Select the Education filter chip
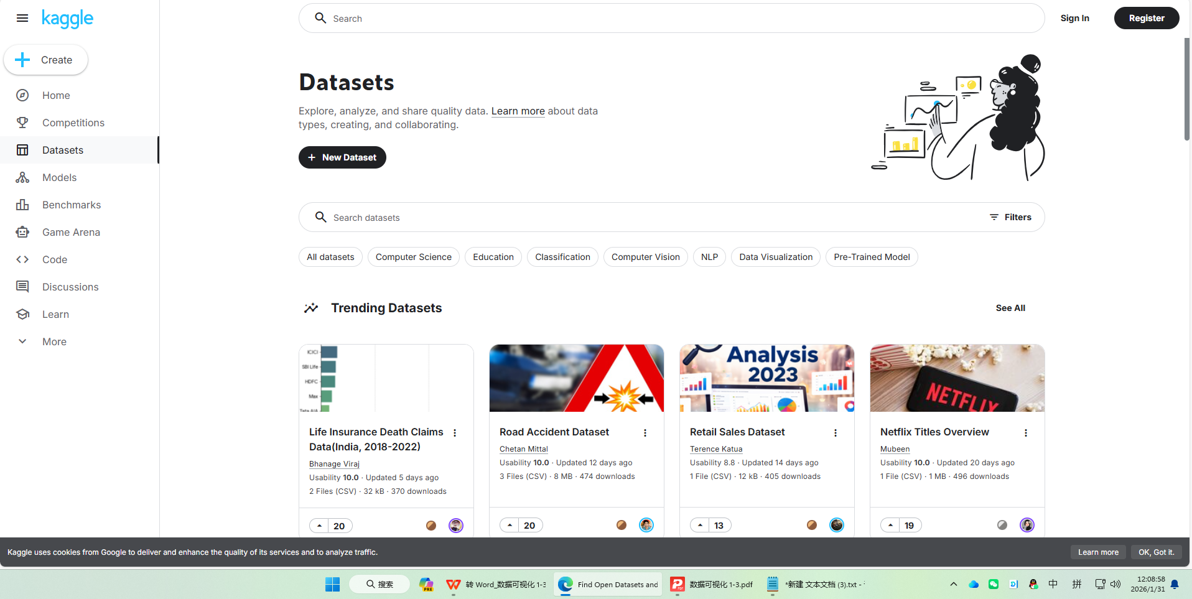Viewport: 1192px width, 599px height. point(493,257)
